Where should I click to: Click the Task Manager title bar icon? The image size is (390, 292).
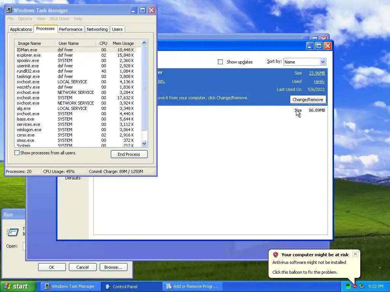tap(9, 10)
